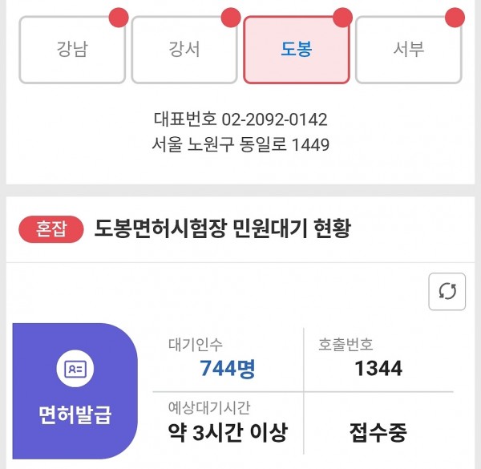
Task: Open the 서부 tab
Action: click(x=408, y=50)
